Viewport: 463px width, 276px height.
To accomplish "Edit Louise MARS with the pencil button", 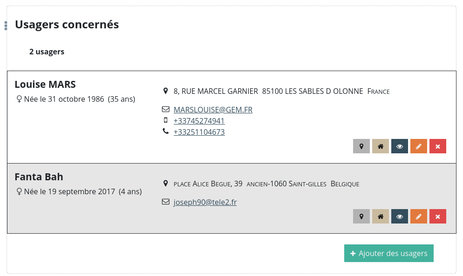I will [419, 146].
